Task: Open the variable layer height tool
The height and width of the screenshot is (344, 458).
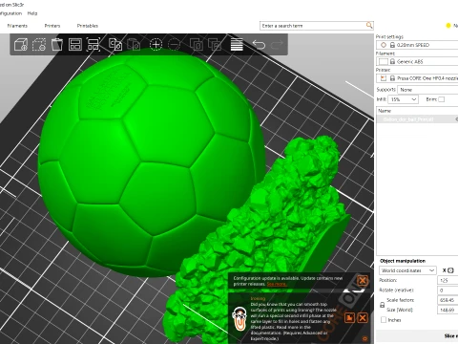Action: click(x=237, y=45)
